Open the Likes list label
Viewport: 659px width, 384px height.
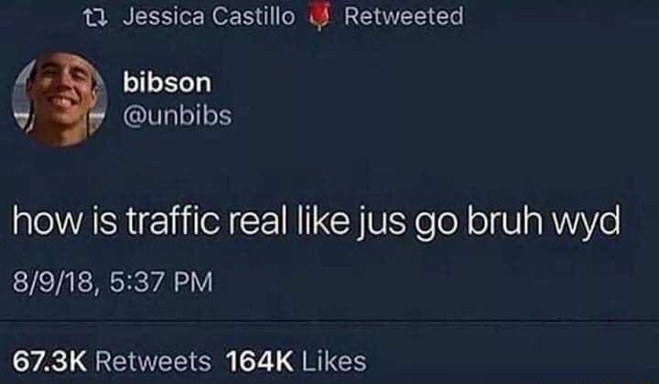click(x=334, y=361)
